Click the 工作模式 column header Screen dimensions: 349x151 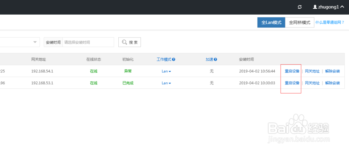164,59
